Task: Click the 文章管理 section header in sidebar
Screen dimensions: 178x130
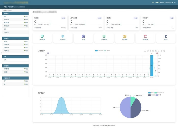Action: coord(15,38)
